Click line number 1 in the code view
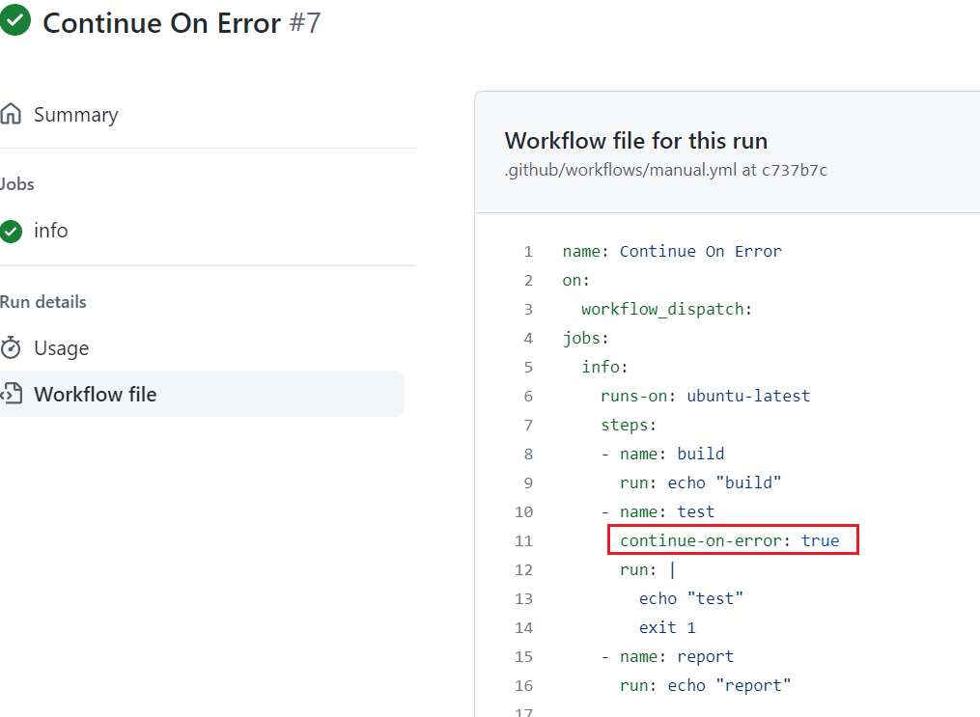 (528, 251)
